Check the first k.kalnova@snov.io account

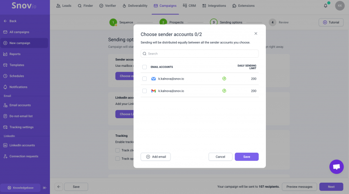click(x=145, y=79)
